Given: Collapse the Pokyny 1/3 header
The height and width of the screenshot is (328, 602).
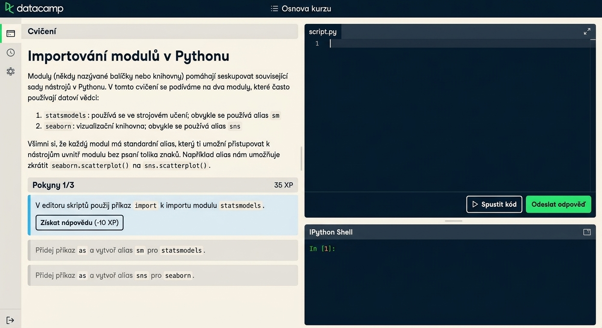Looking at the screenshot, I should (163, 185).
